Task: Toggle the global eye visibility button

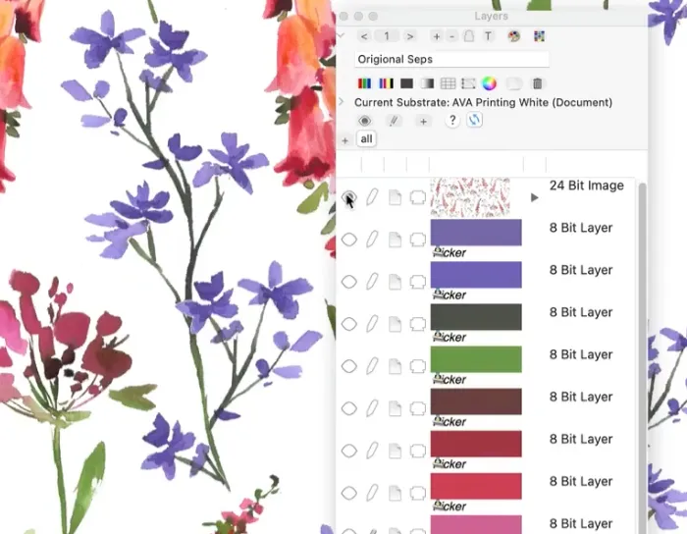Action: pyautogui.click(x=364, y=121)
